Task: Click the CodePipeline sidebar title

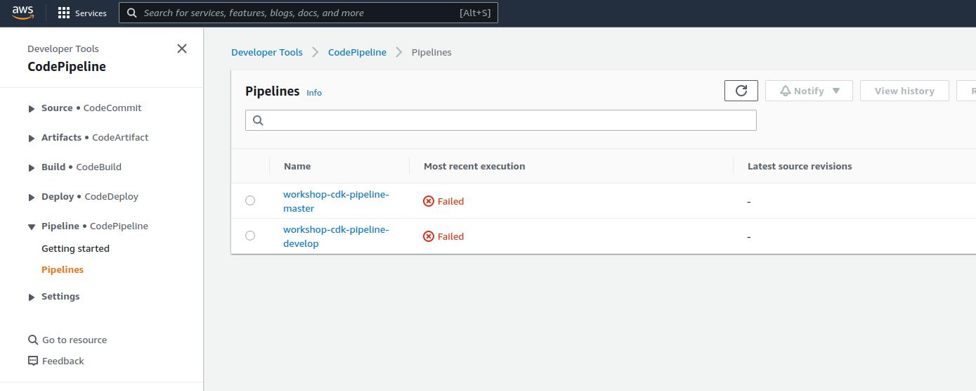Action: (67, 67)
